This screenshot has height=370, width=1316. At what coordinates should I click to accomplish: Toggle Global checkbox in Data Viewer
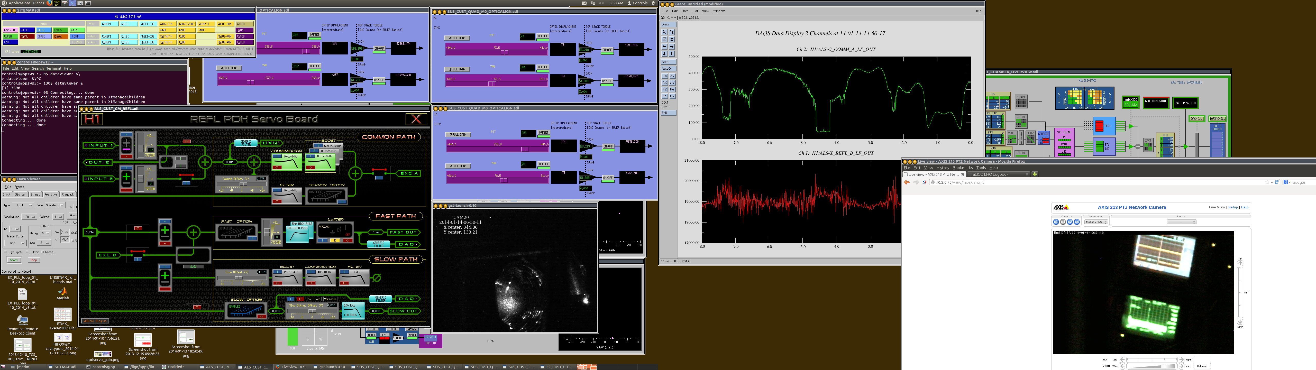click(x=43, y=252)
